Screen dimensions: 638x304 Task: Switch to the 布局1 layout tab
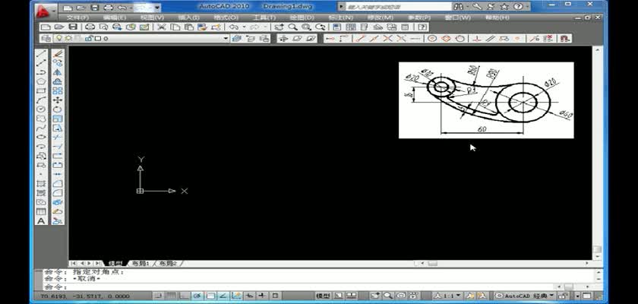pos(140,263)
